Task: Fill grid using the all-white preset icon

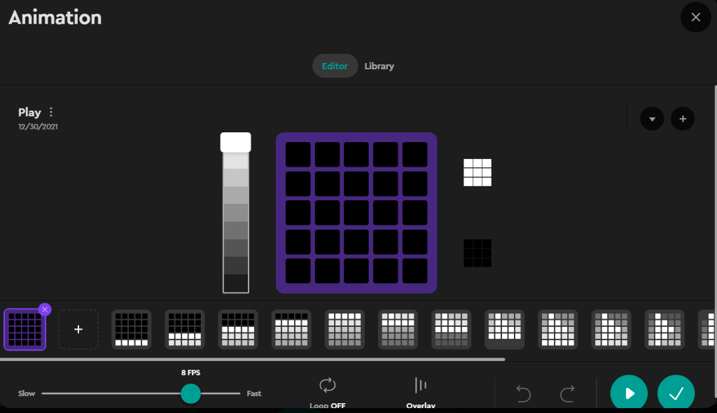Action: coord(477,172)
